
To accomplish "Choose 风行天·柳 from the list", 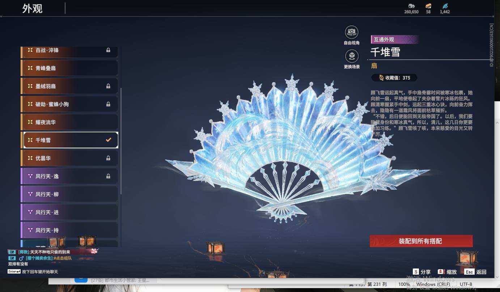I will click(x=69, y=194).
